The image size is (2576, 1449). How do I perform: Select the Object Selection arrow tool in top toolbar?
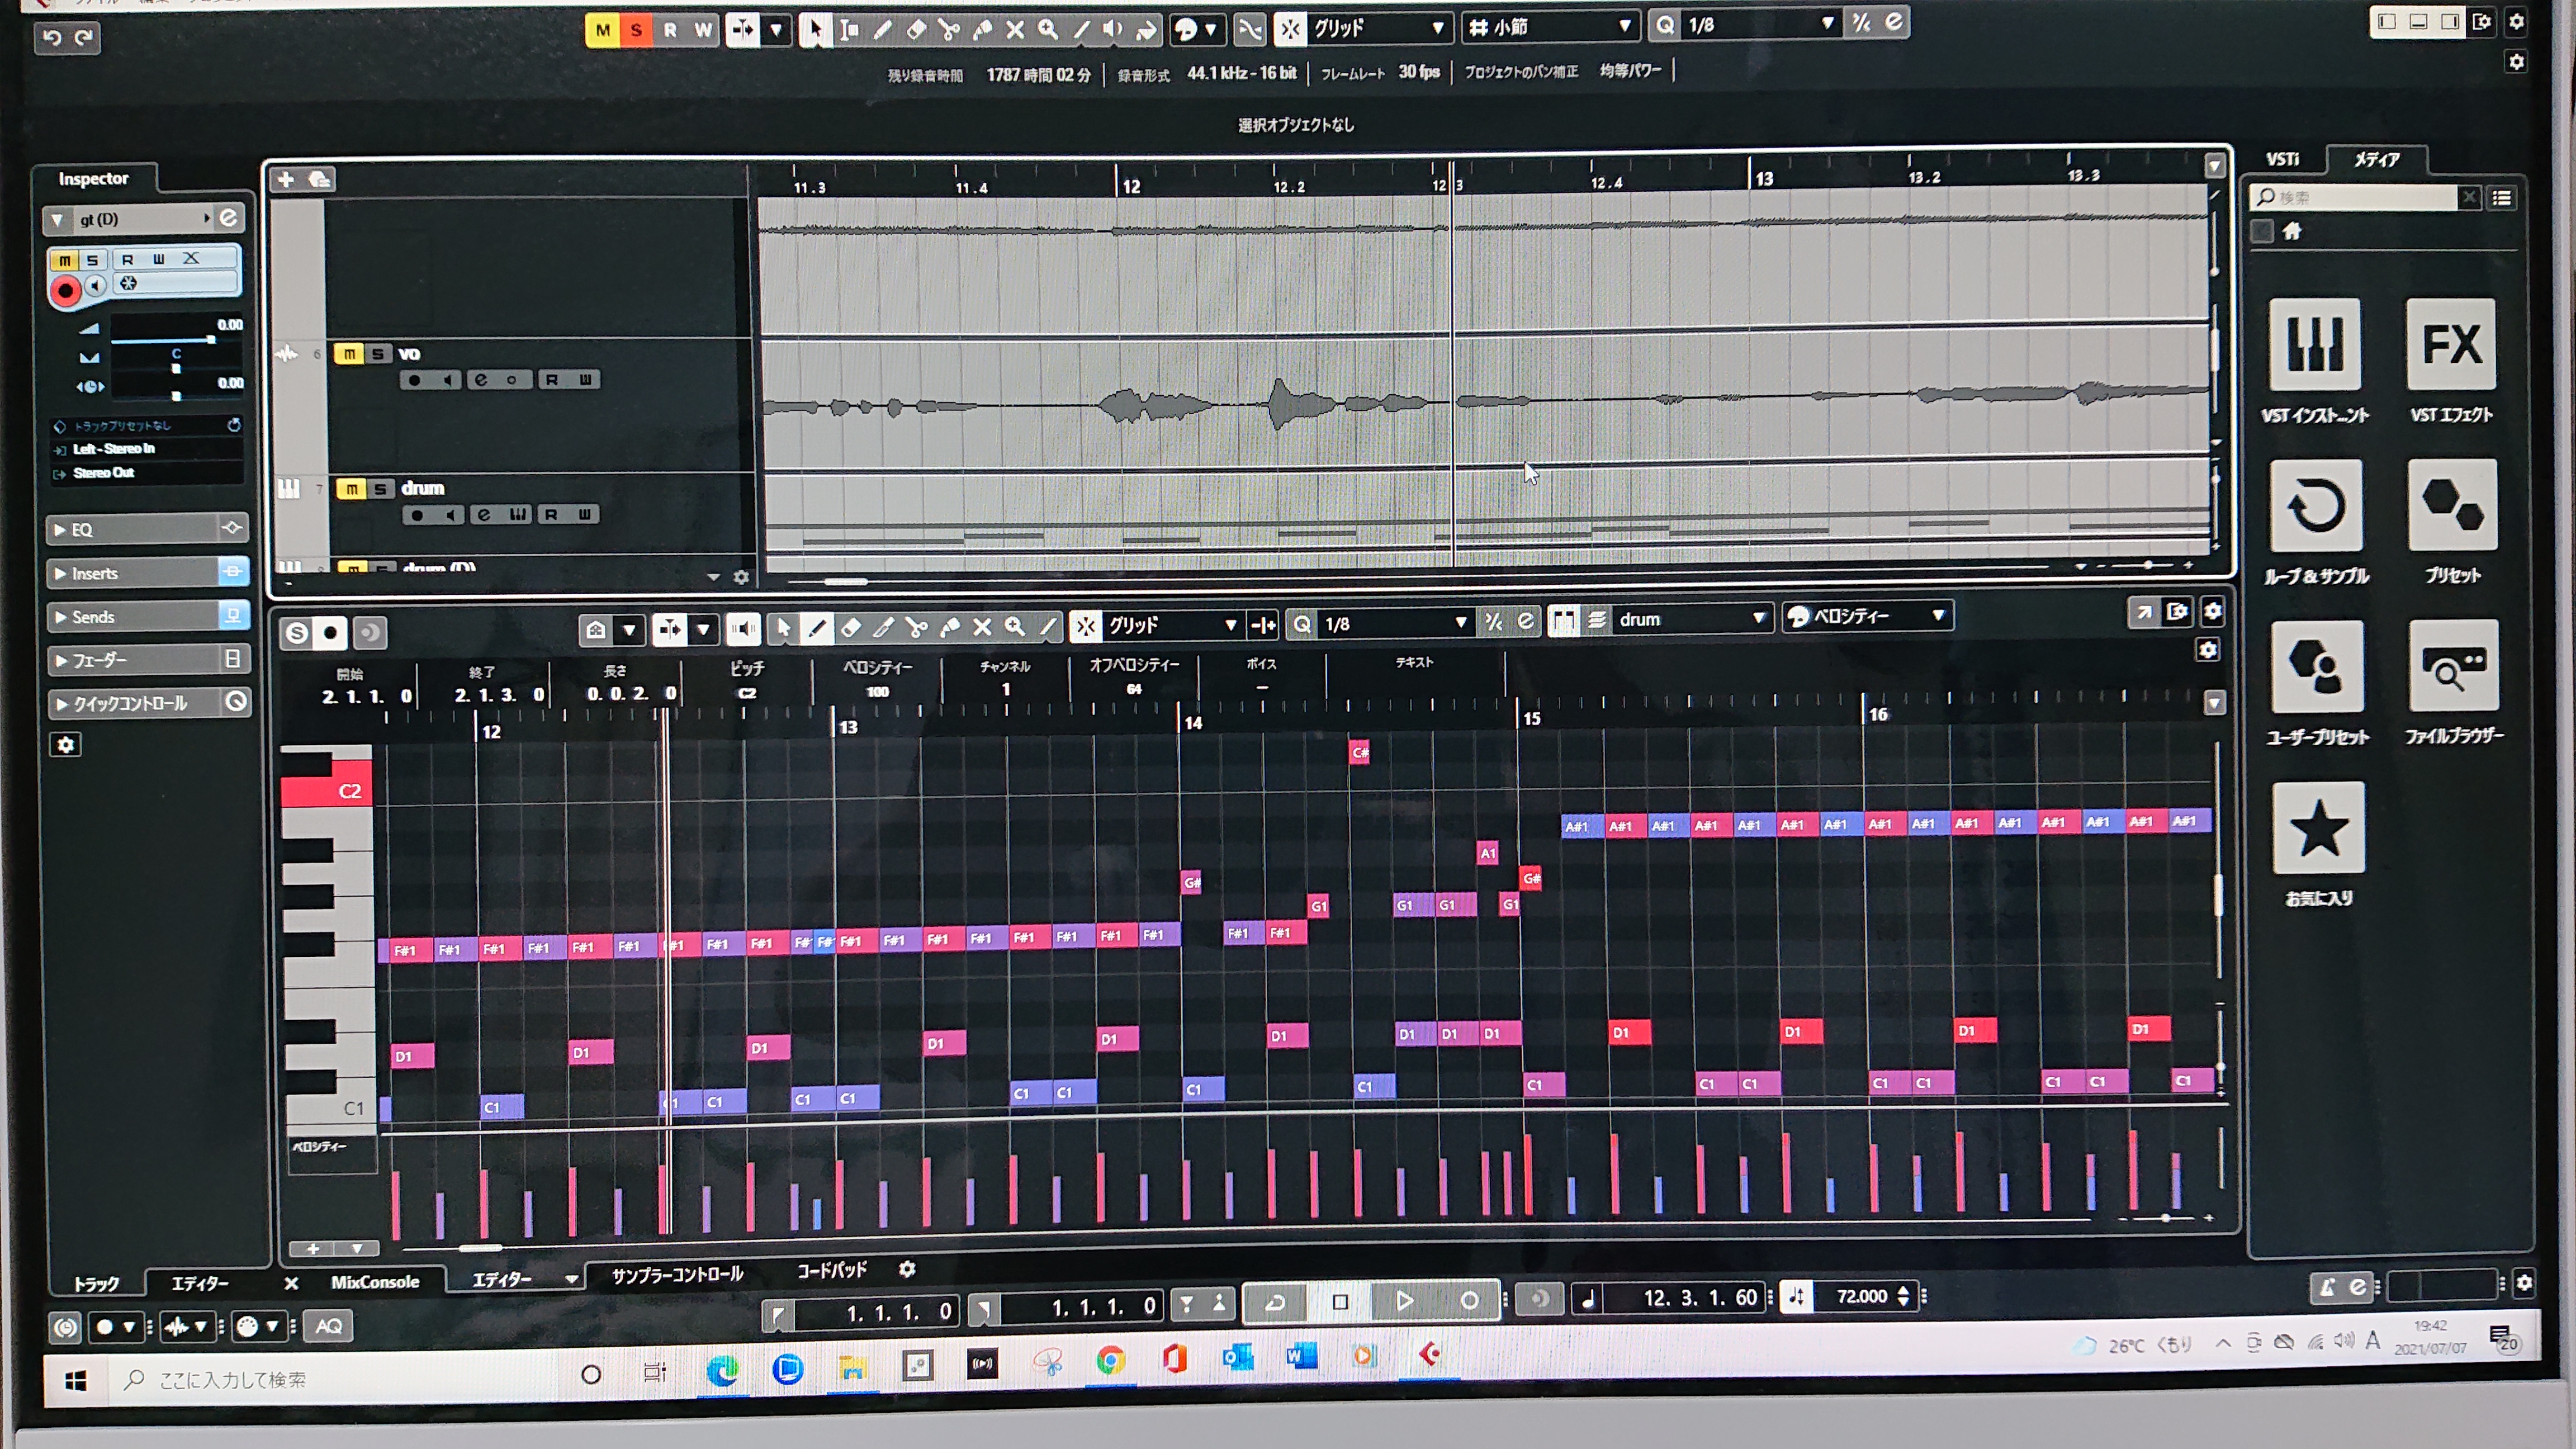816,29
